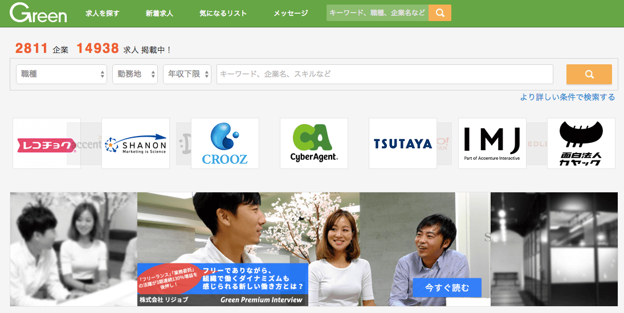The height and width of the screenshot is (313, 624).
Task: Open the 新着求人 menu item
Action: [159, 13]
